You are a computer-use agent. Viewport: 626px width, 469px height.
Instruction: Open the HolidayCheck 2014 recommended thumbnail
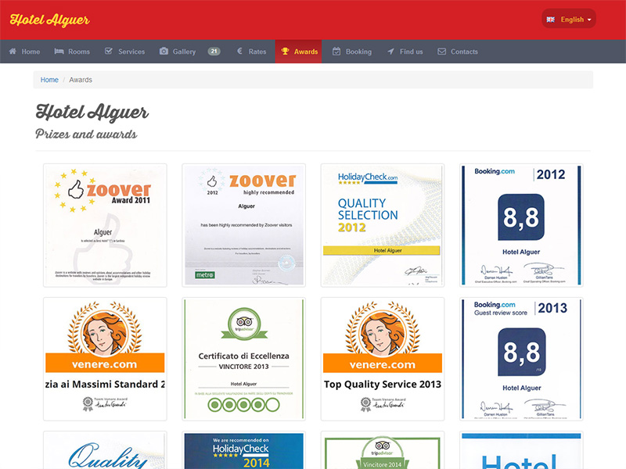pos(244,450)
